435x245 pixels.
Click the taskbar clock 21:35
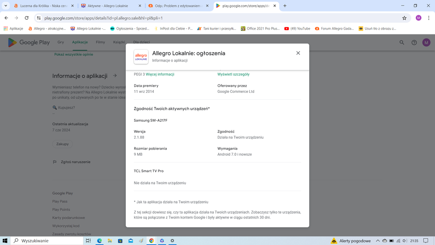pyautogui.click(x=414, y=241)
